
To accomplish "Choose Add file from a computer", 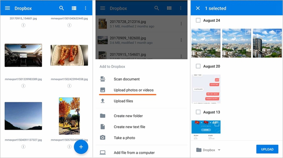I will point(142,152).
